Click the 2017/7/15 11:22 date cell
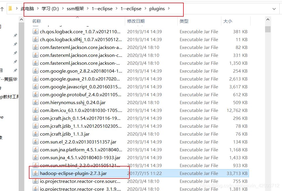This screenshot has width=282, height=191. point(144,174)
